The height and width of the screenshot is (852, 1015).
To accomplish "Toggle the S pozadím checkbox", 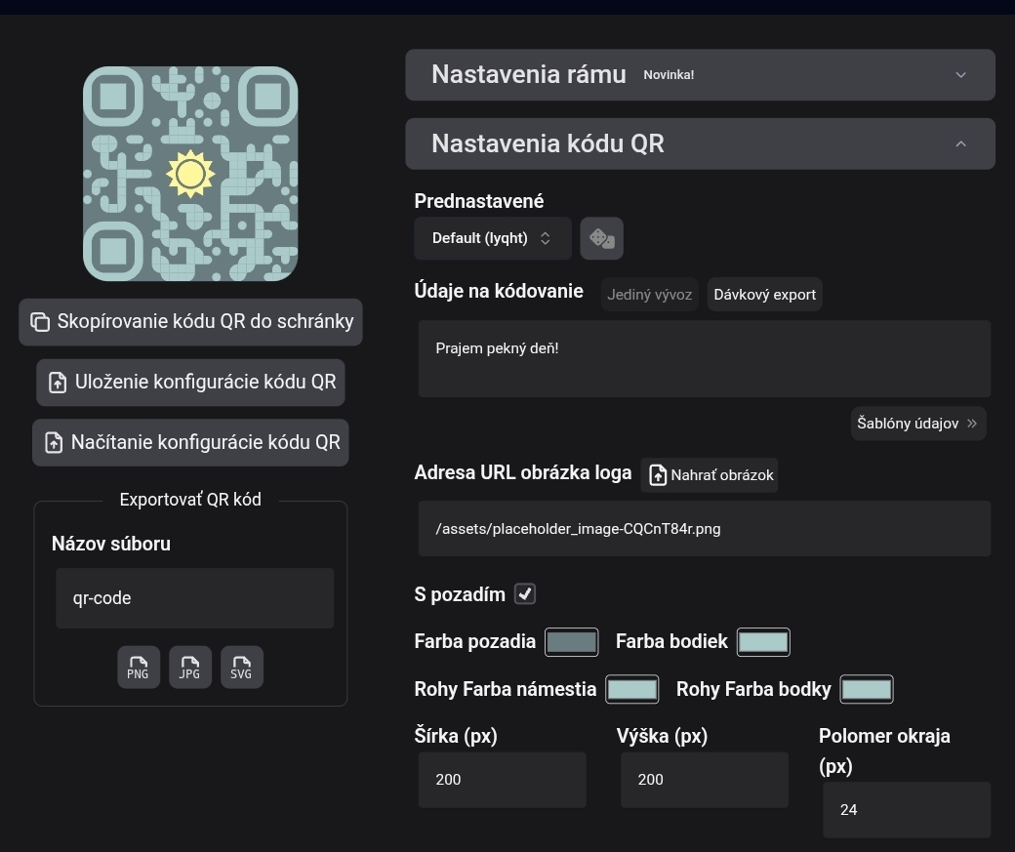I will 525,593.
